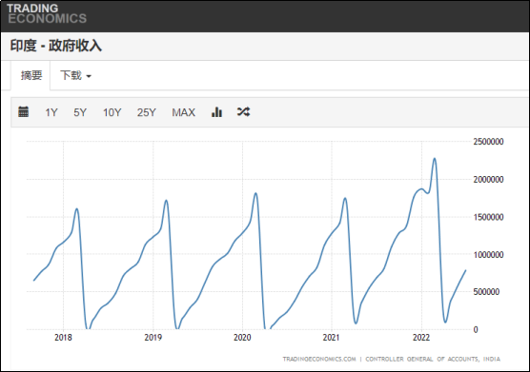This screenshot has width=530, height=372.
Task: Click the 1500000 y-axis value
Action: click(488, 217)
